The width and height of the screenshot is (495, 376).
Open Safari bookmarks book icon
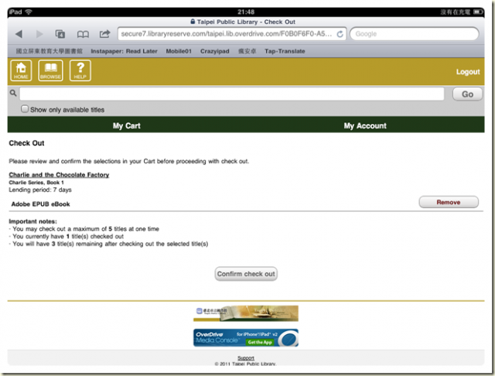(83, 34)
